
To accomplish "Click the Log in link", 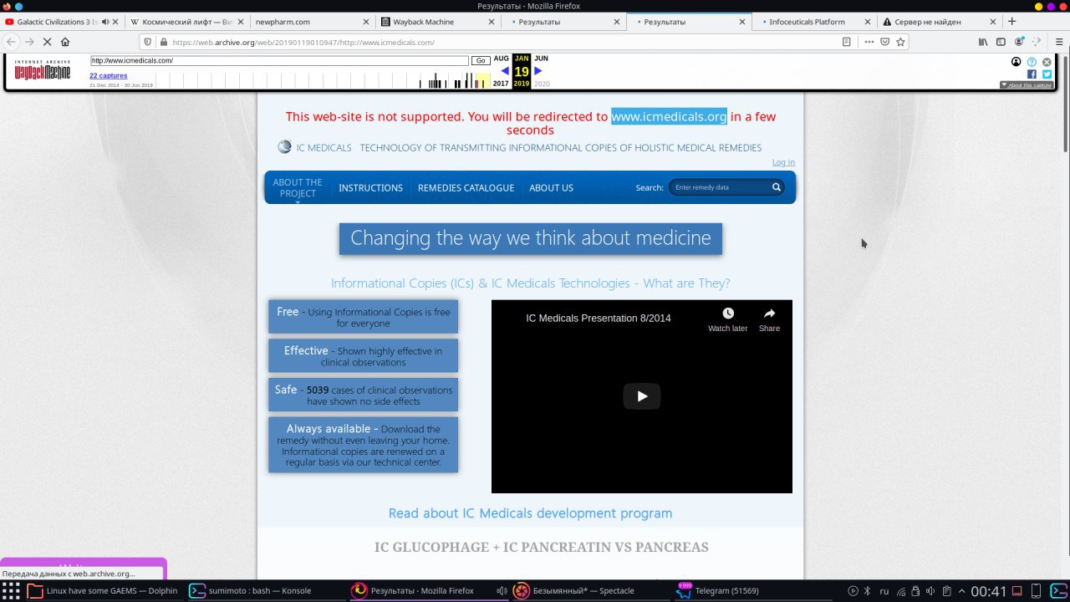I will pos(783,162).
